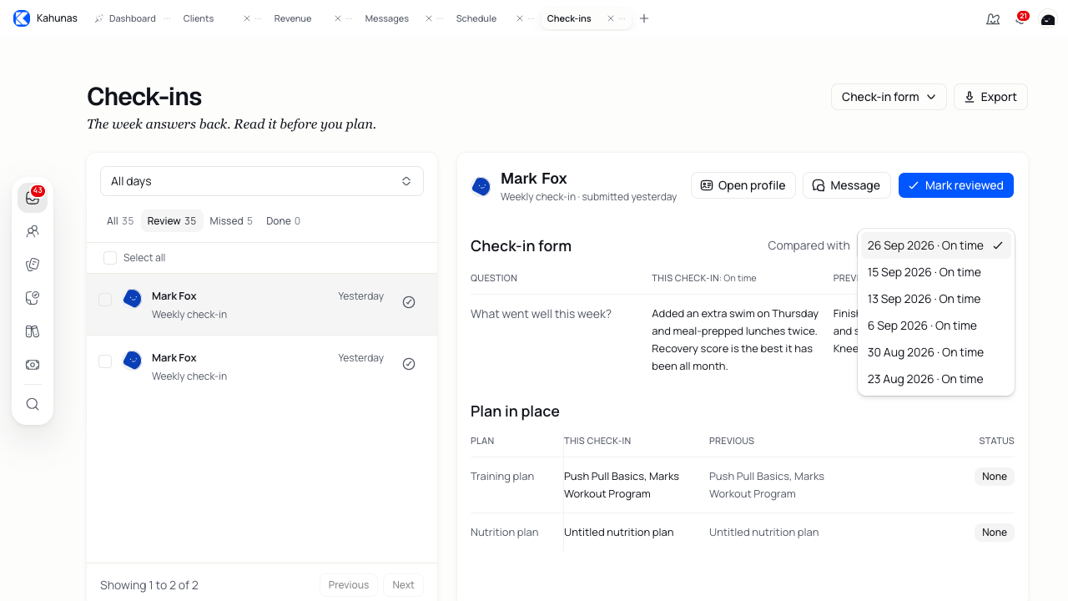Close the Clients tab
Screen dimensions: 1068x601
pyautogui.click(x=247, y=18)
